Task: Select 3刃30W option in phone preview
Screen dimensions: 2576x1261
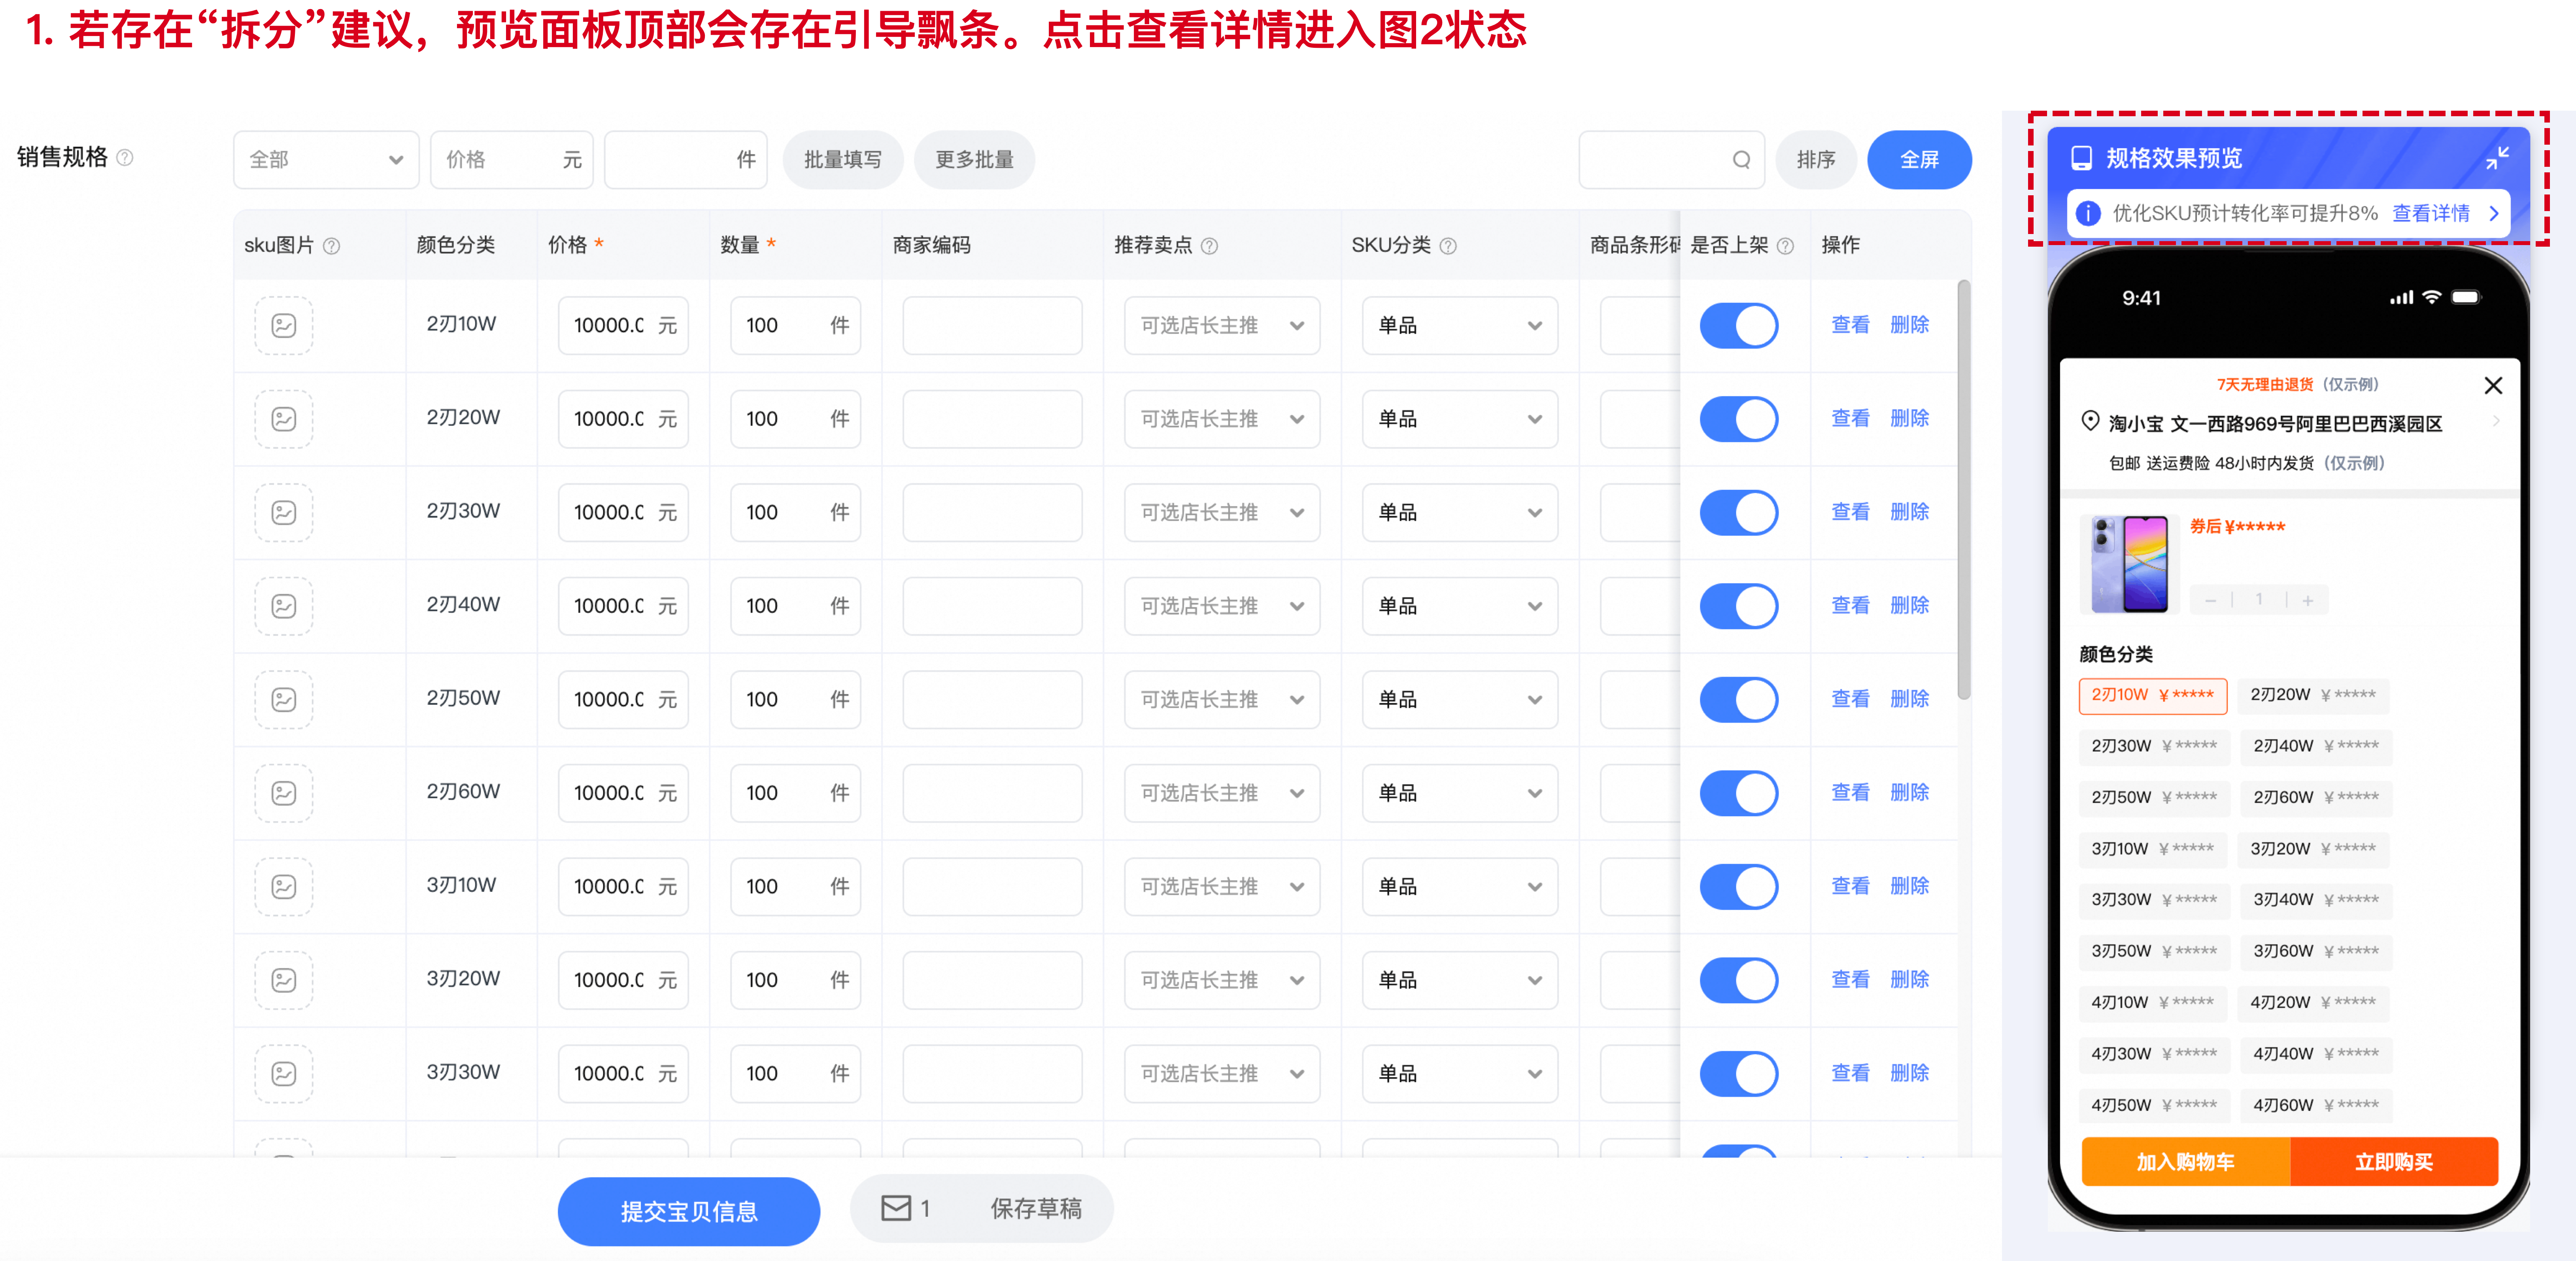Action: pyautogui.click(x=2154, y=900)
